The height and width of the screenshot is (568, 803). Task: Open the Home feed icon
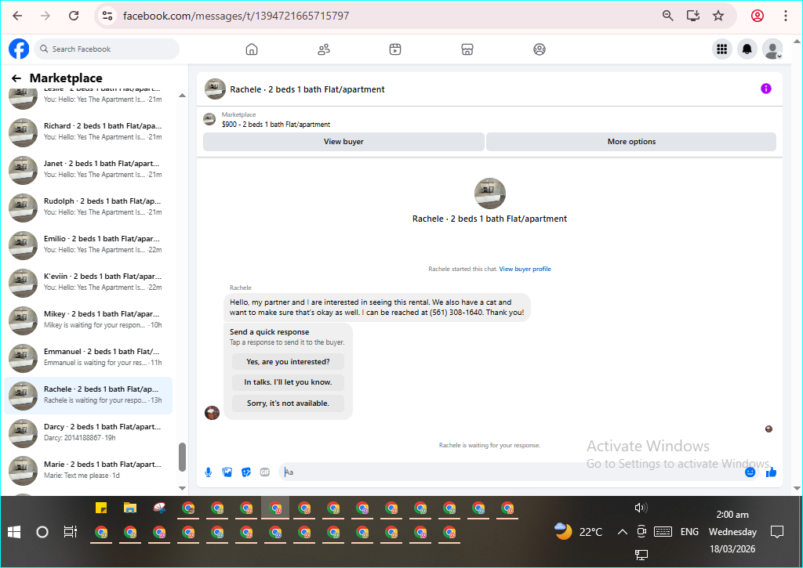click(x=252, y=49)
